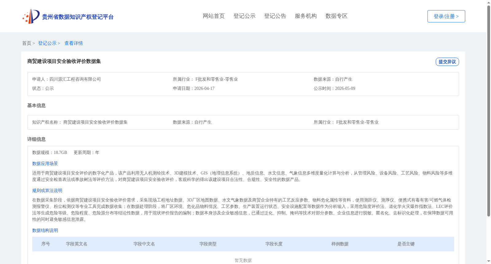Screen dimensions: 491x264
Task: Open the 登记公示 navigation item
Action: 244,16
